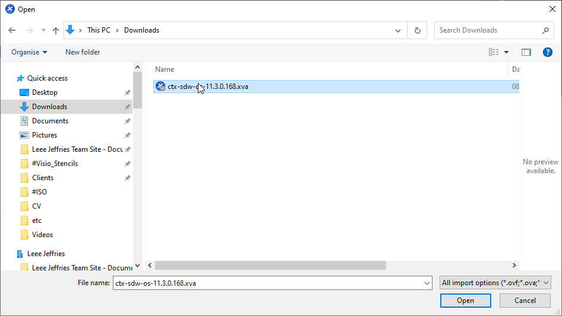Open the Organise menu

pyautogui.click(x=29, y=52)
